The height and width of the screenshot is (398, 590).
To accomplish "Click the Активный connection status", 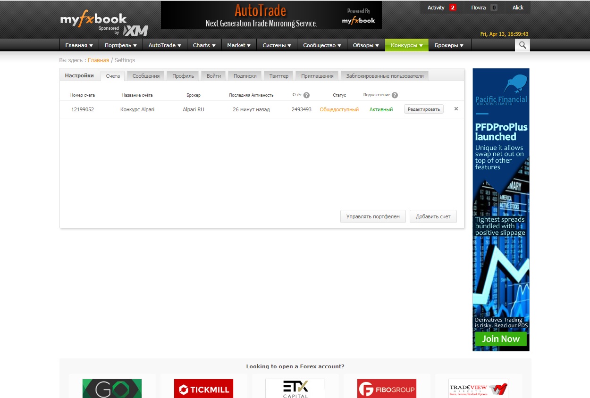I will [x=381, y=109].
